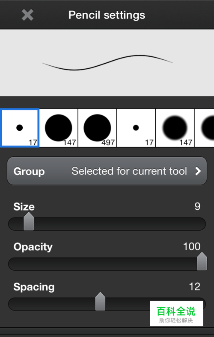Image resolution: width=214 pixels, height=337 pixels.
Task: Click the Opacity slider handle
Action: click(202, 261)
